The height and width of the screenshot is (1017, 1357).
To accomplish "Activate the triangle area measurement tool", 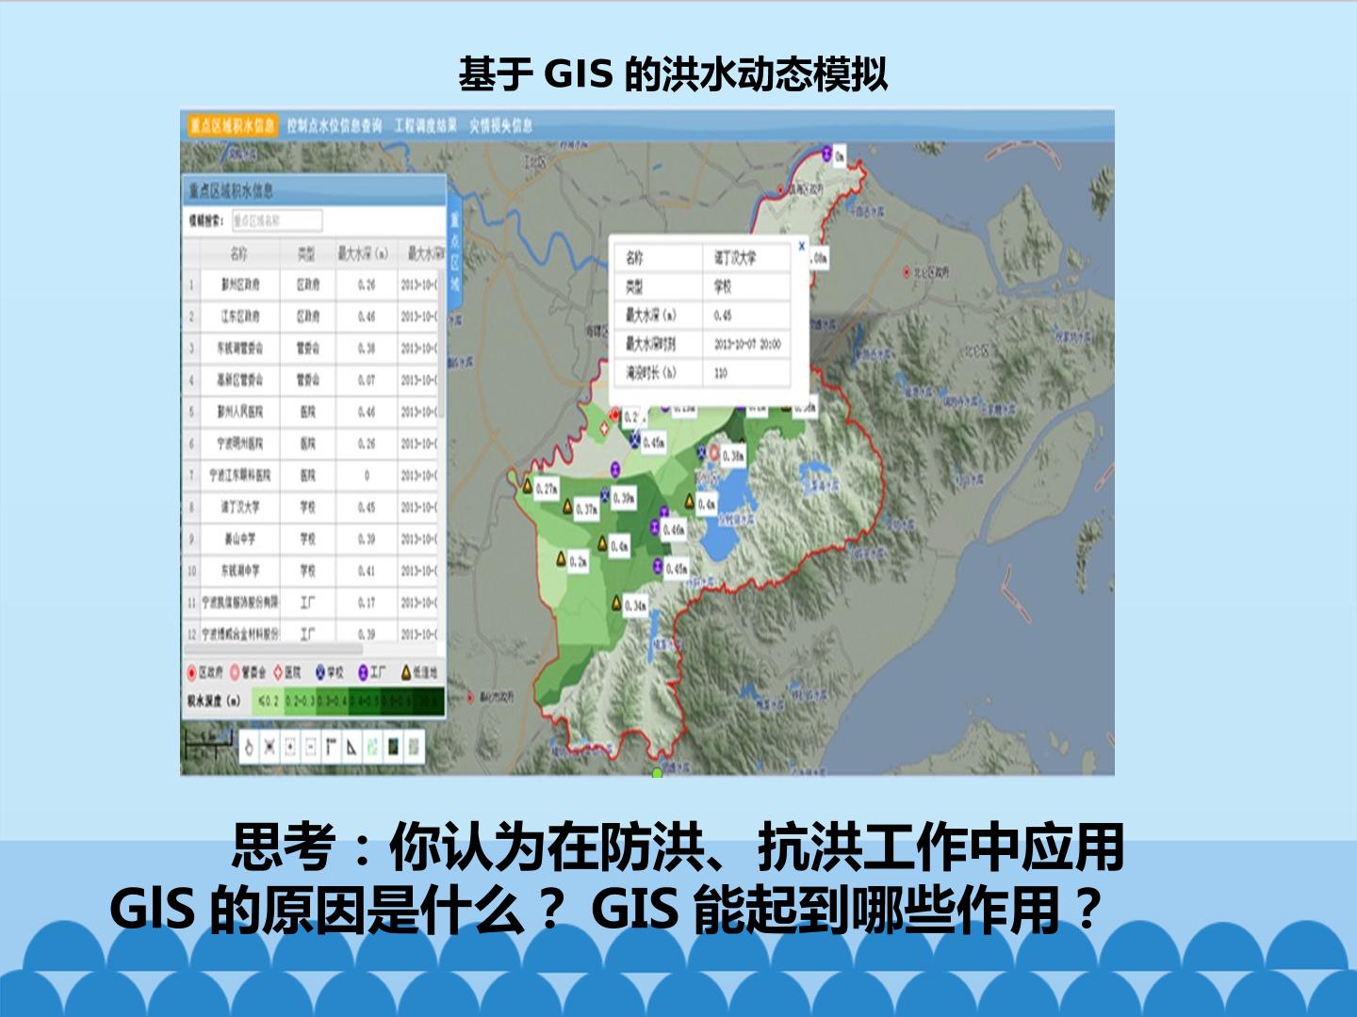I will pyautogui.click(x=352, y=747).
